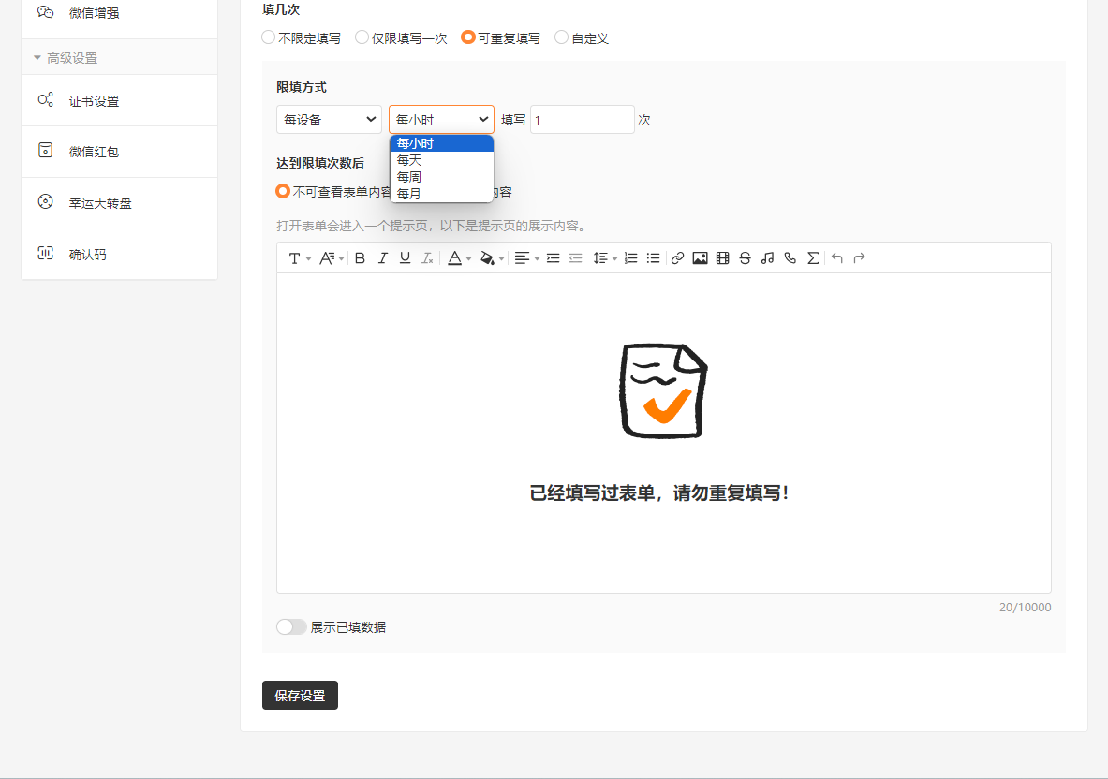The height and width of the screenshot is (779, 1108).
Task: Toggle italic formatting in the editor
Action: [x=382, y=258]
